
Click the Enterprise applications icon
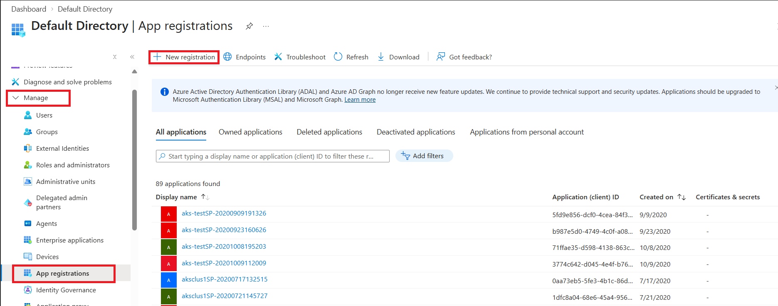pos(28,240)
